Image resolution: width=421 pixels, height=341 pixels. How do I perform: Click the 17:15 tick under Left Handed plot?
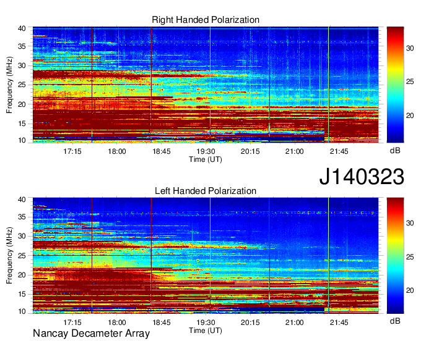(x=72, y=322)
